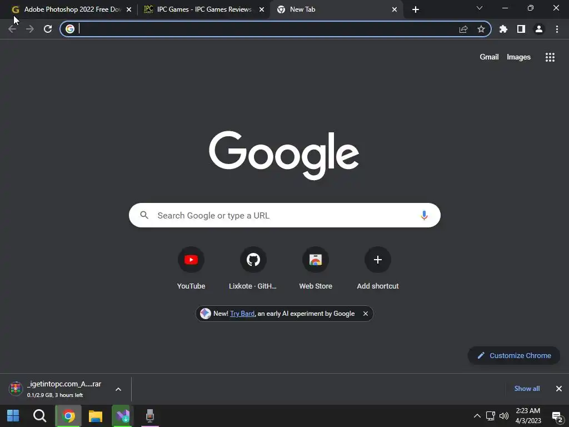
Task: Bookmark this tab with the star icon
Action: (x=481, y=29)
